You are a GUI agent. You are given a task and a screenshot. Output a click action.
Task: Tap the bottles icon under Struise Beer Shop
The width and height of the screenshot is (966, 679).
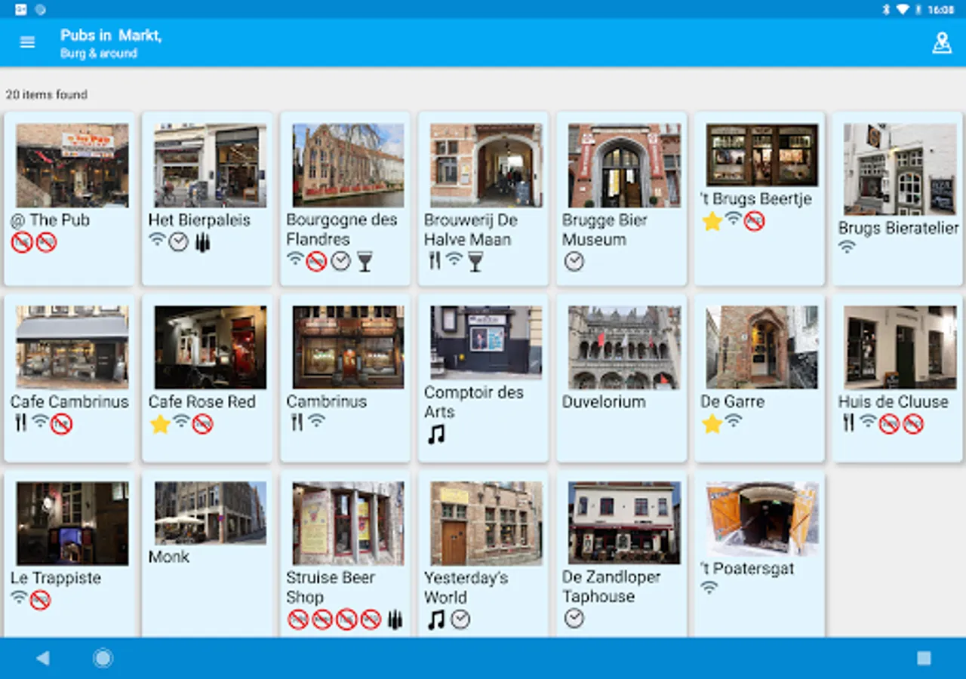395,619
